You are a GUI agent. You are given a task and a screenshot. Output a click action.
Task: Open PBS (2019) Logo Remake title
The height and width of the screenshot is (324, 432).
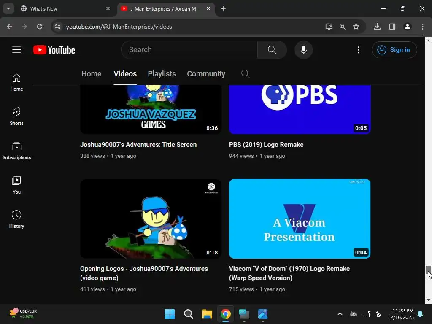pyautogui.click(x=266, y=145)
